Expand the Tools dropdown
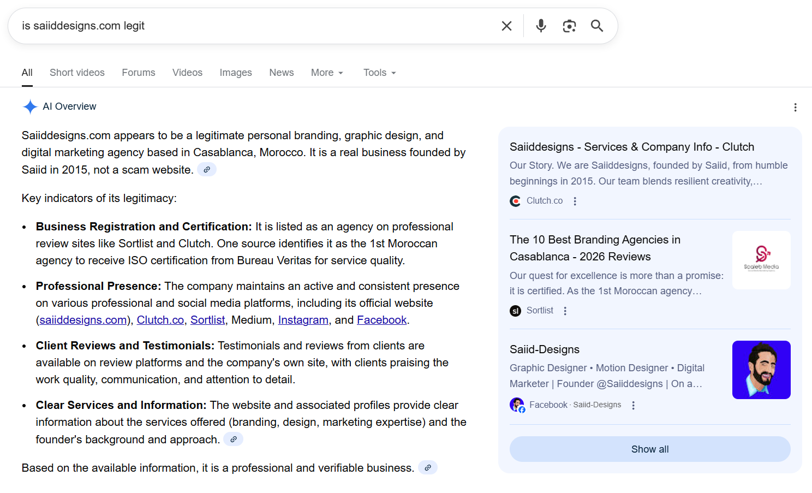This screenshot has width=812, height=493. point(380,73)
